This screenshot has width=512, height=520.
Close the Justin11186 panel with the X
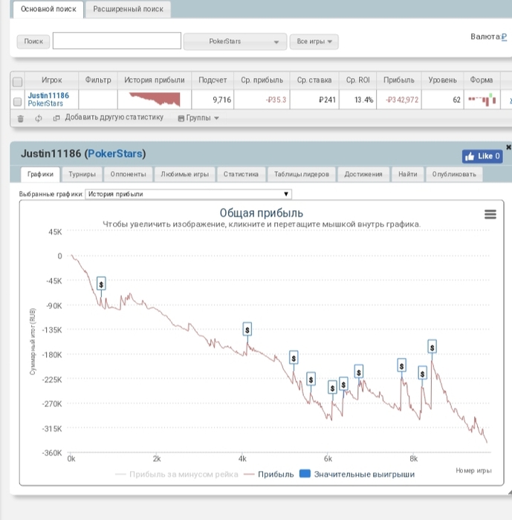(508, 147)
